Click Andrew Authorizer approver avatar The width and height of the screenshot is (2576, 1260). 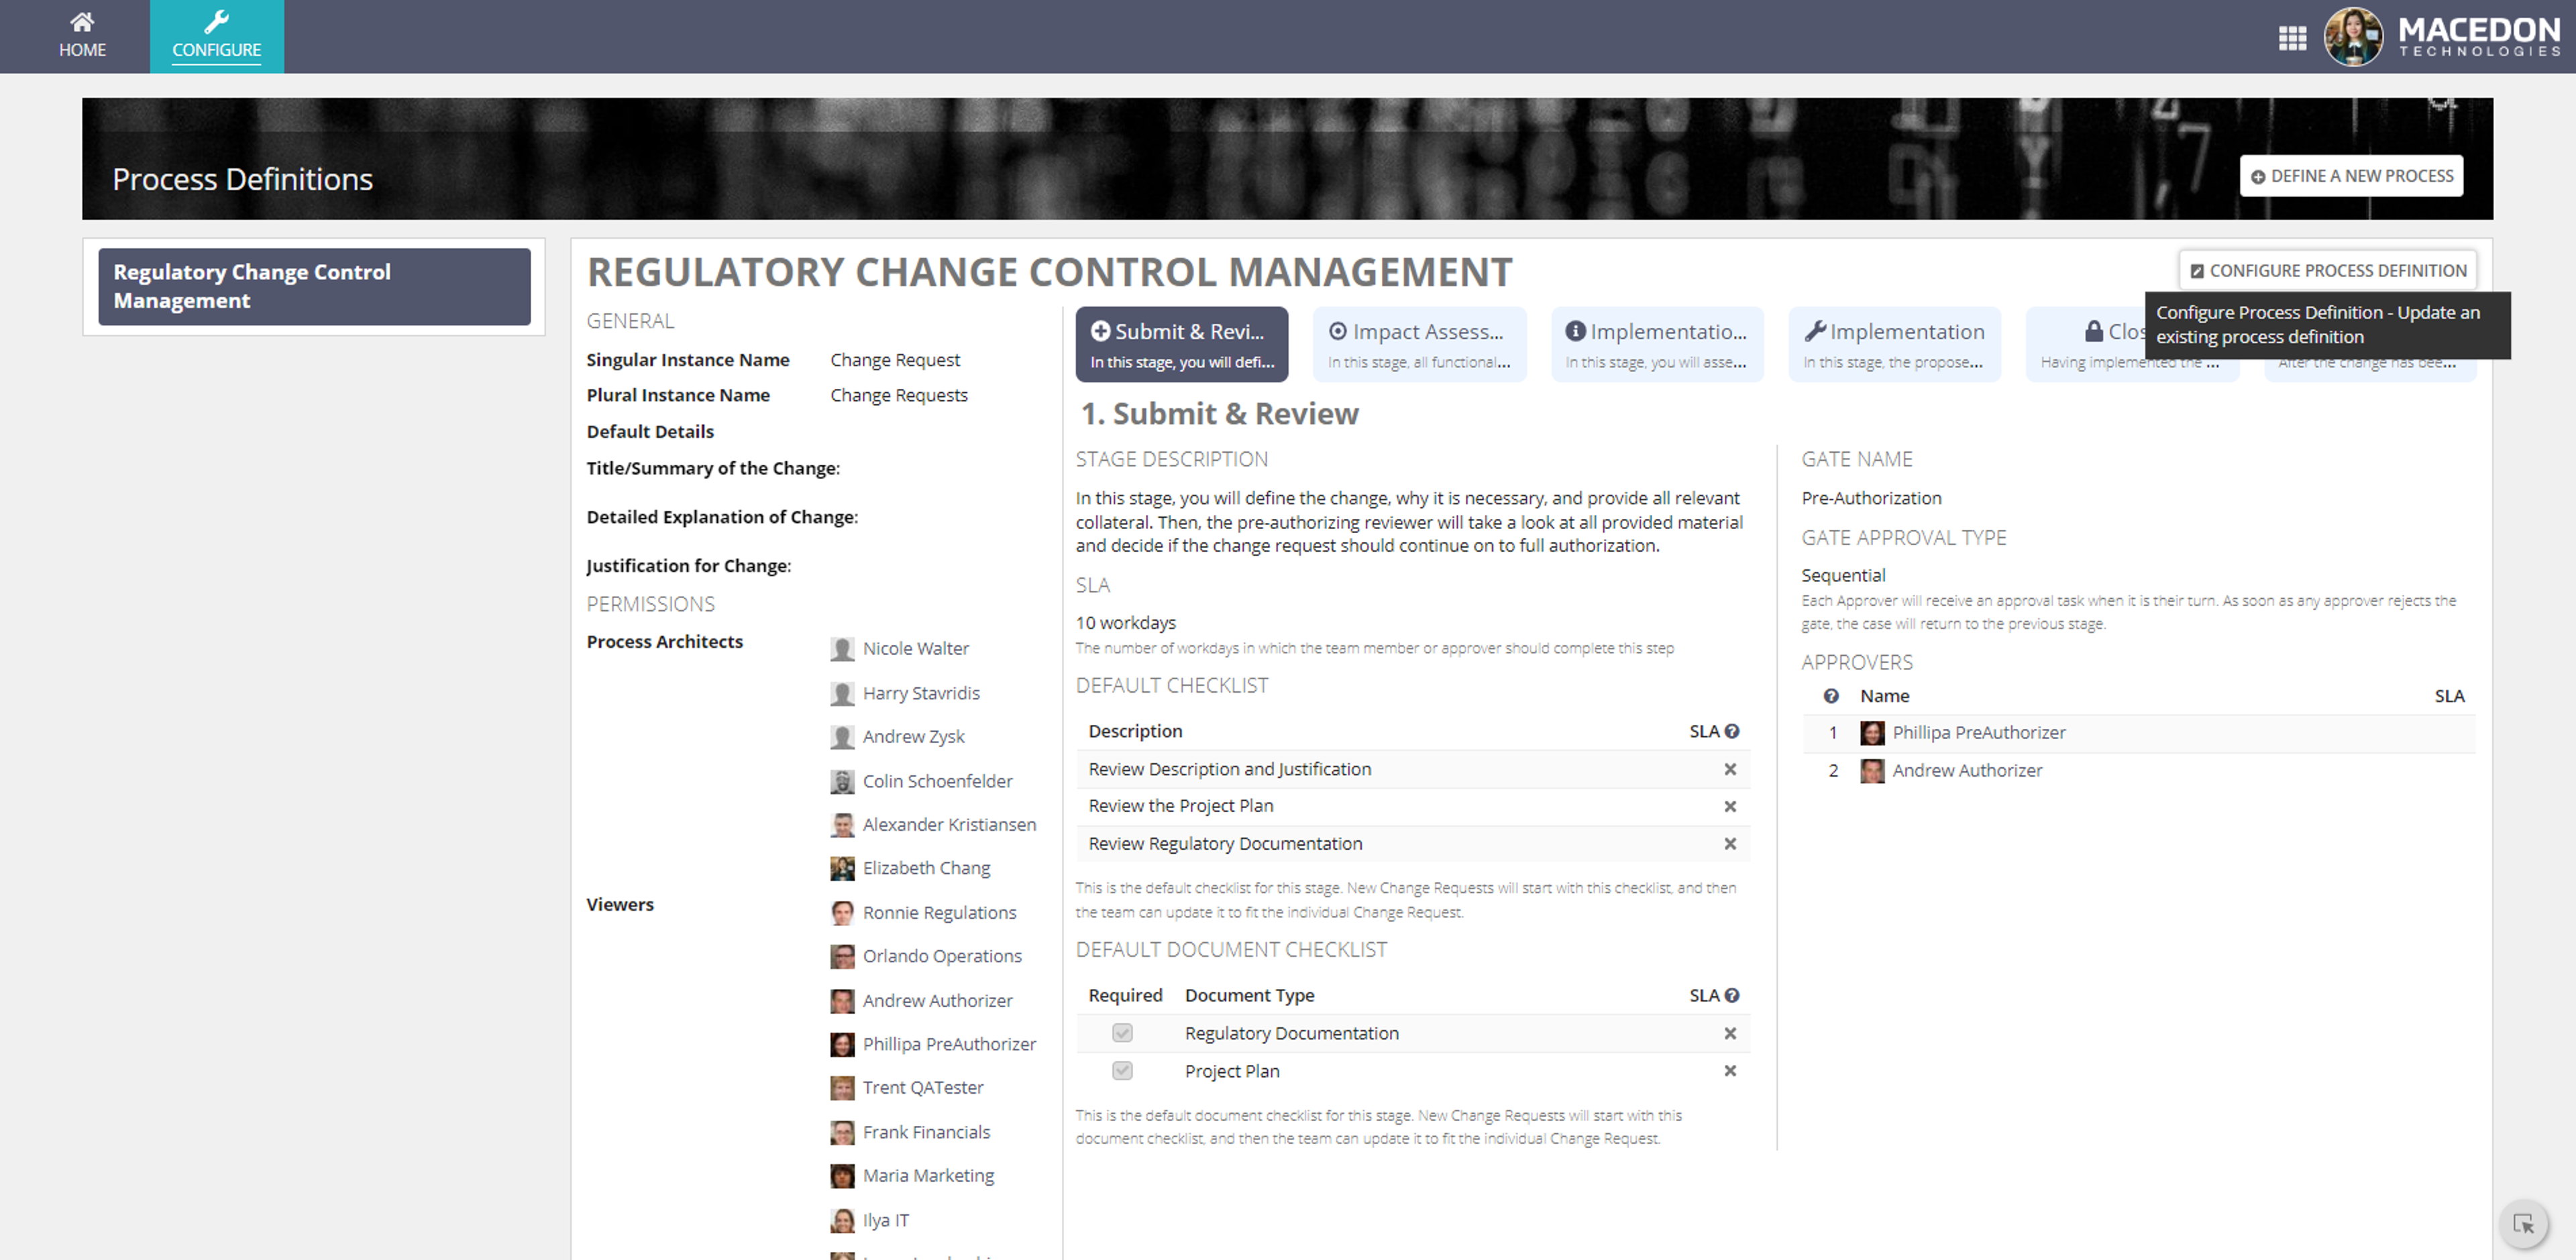click(x=1872, y=771)
